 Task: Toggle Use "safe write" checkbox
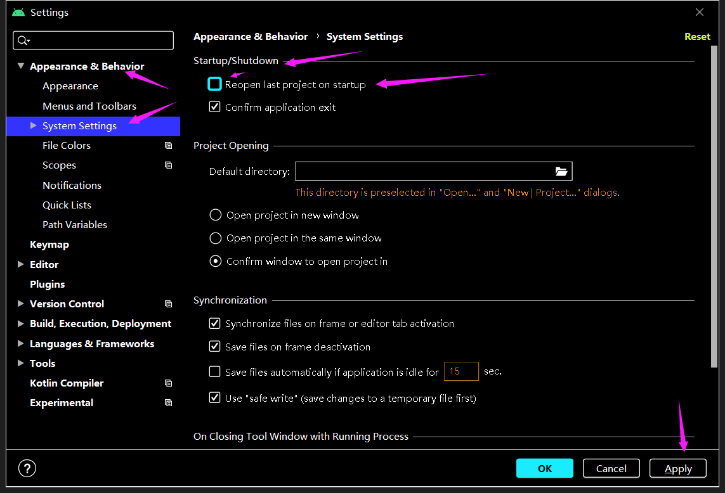coord(214,397)
